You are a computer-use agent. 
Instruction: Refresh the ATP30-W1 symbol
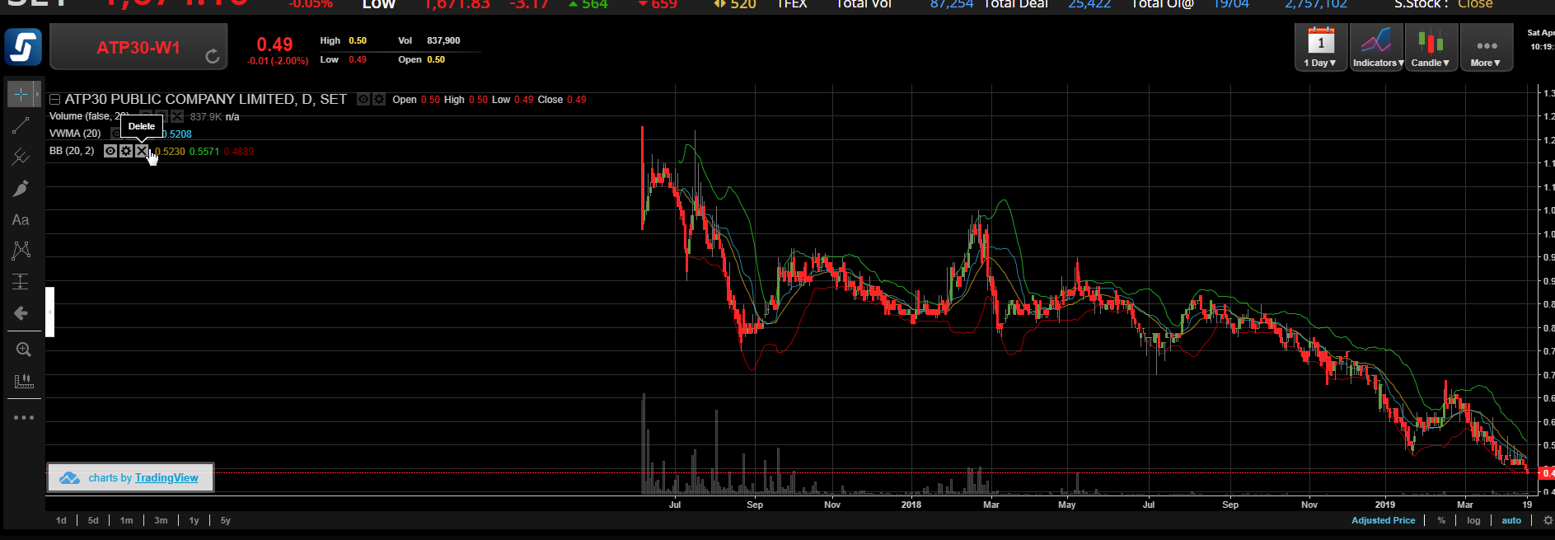[212, 56]
